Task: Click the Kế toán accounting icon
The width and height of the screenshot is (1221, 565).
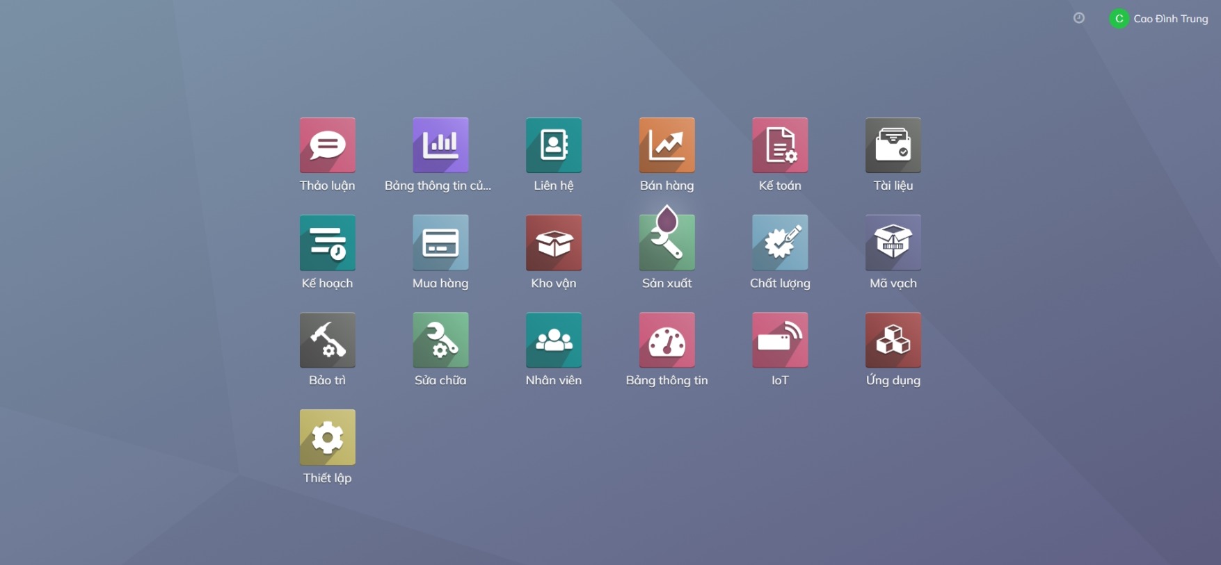Action: [779, 145]
